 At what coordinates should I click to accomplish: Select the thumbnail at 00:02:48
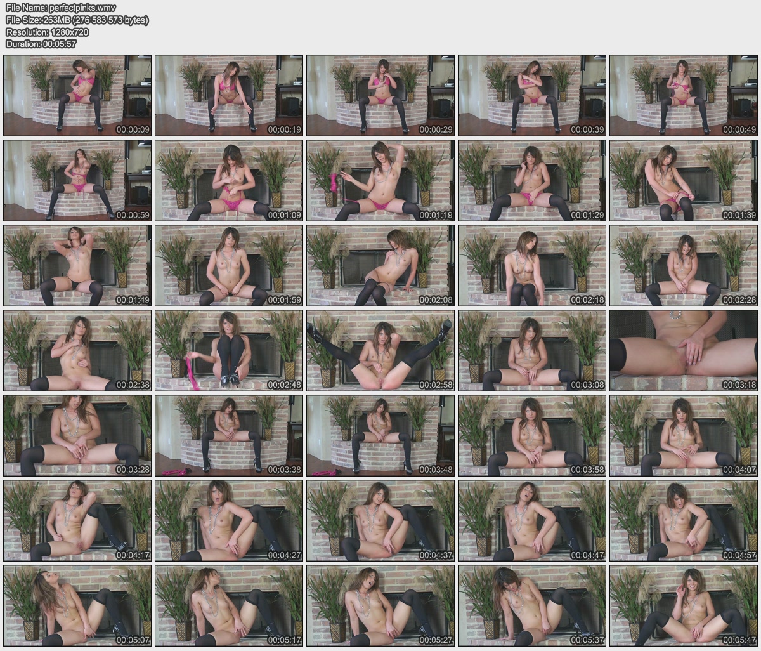(x=229, y=350)
